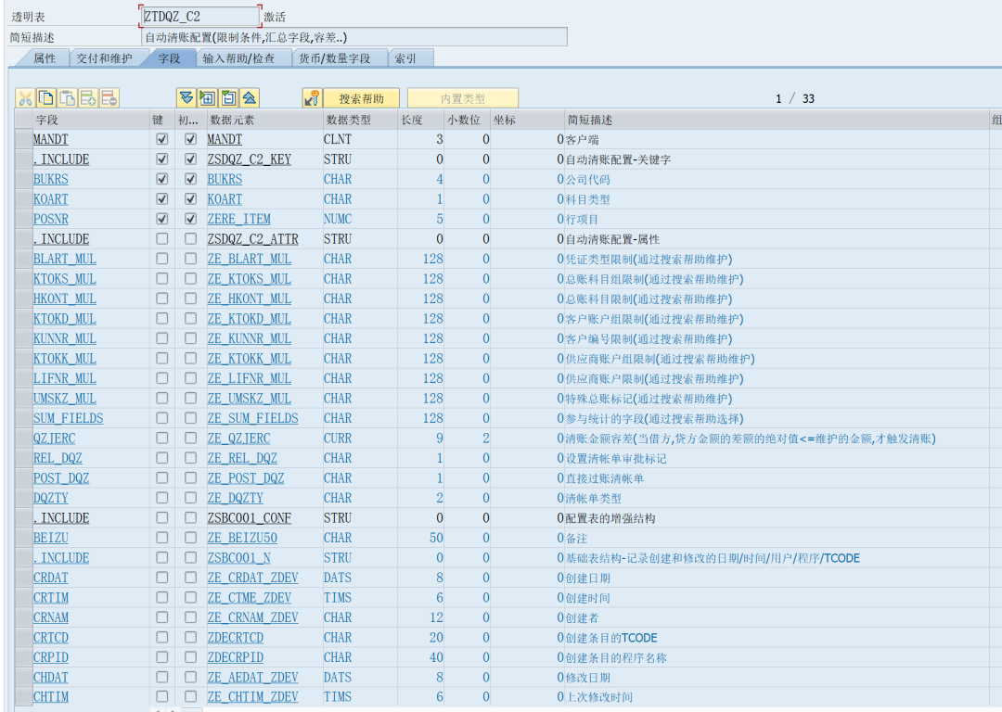
Task: Toggle key checkbox for QZJERC
Action: (162, 439)
